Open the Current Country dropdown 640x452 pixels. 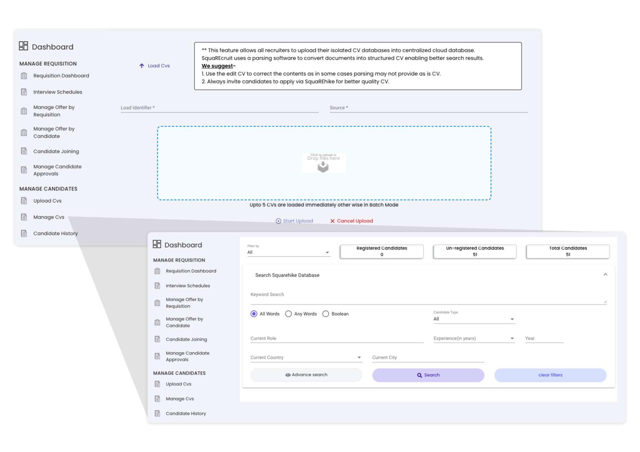[306, 357]
